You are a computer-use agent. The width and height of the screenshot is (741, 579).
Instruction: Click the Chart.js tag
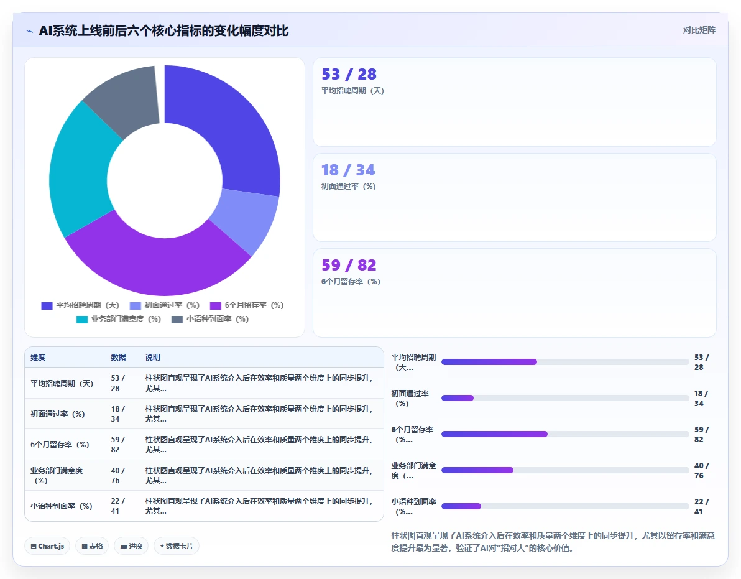pos(47,546)
